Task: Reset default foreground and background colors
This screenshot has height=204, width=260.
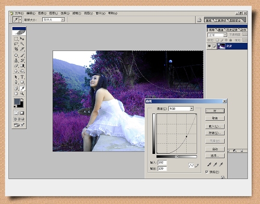Action: pos(15,107)
